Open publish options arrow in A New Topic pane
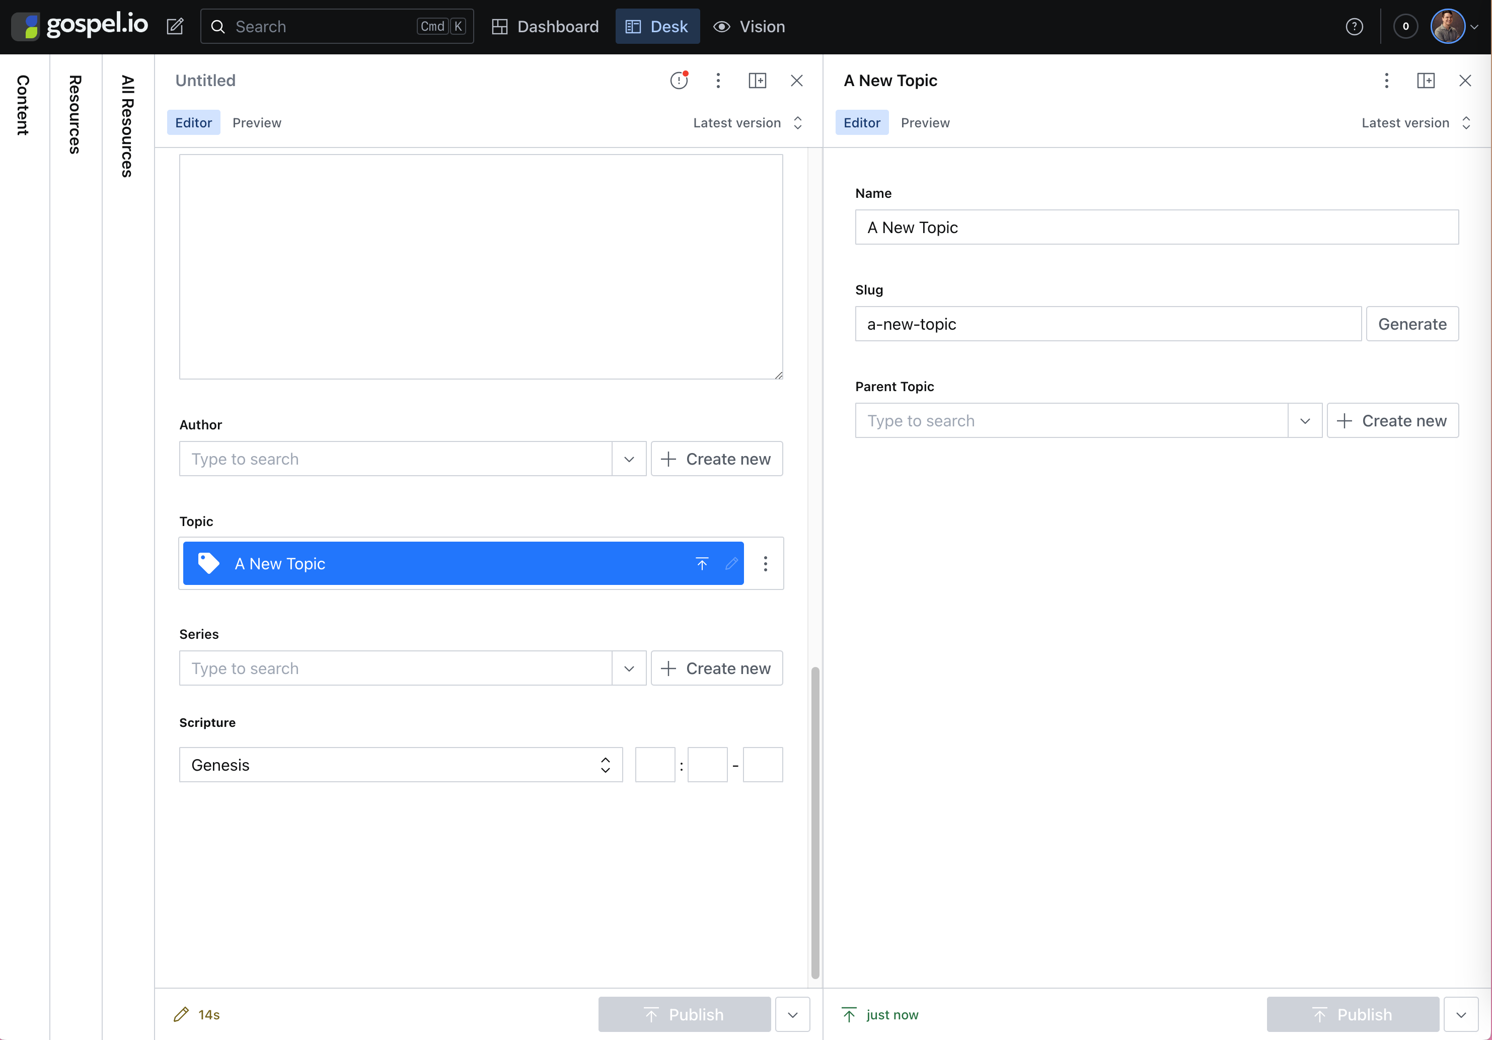 1461,1015
